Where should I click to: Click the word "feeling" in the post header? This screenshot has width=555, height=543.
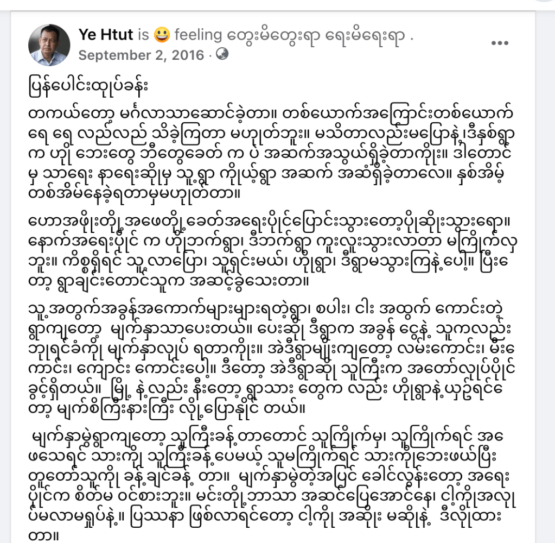[x=199, y=35]
